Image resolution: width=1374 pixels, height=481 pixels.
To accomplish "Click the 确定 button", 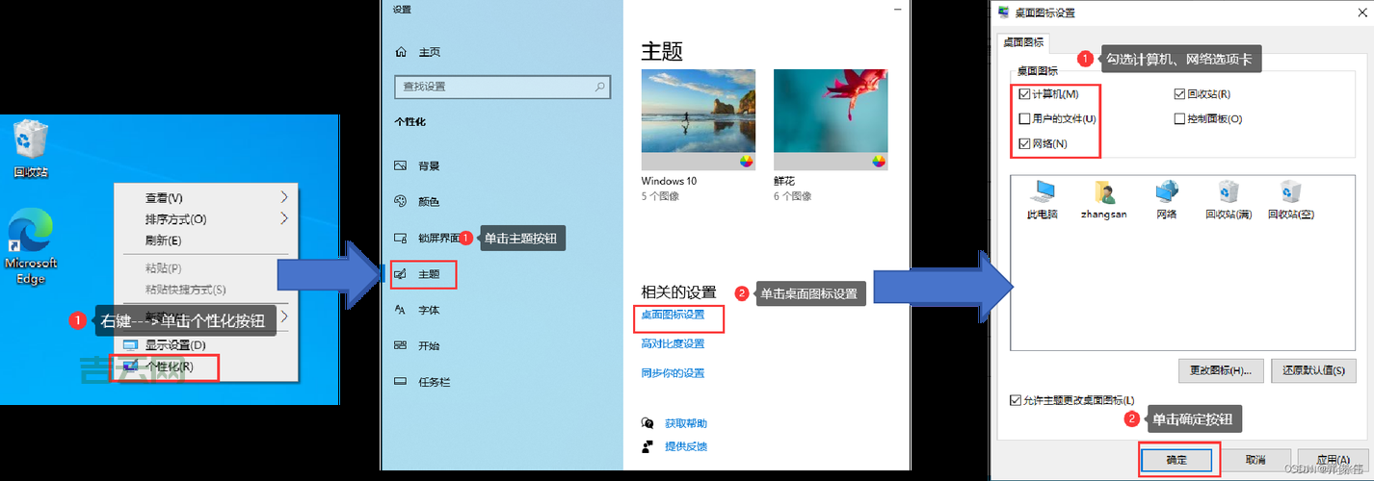I will (1177, 460).
